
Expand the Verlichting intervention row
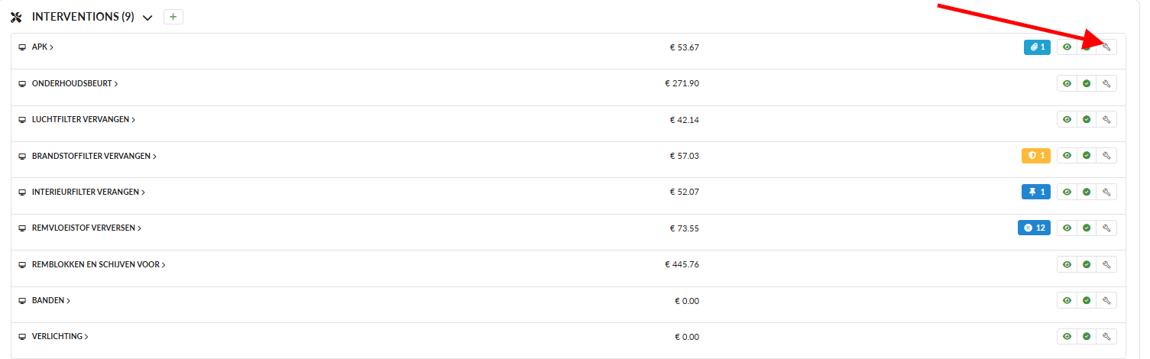point(59,337)
